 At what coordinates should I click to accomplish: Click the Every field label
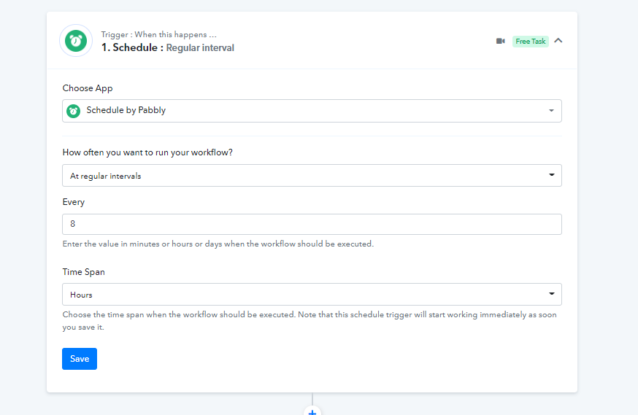pos(74,202)
